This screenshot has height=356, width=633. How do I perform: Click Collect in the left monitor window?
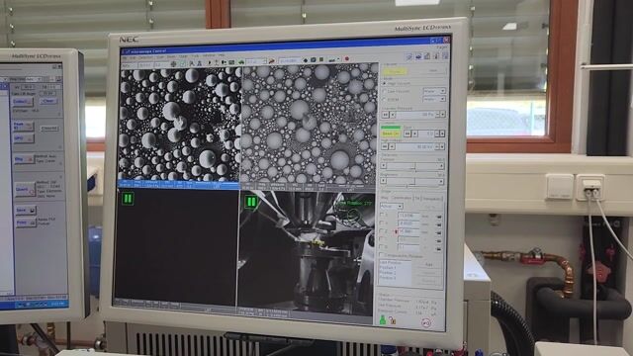click(22, 101)
